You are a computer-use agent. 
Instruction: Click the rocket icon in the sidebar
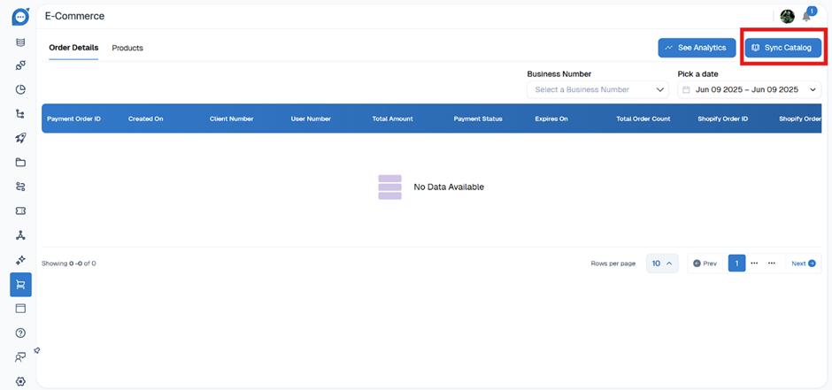click(x=20, y=138)
